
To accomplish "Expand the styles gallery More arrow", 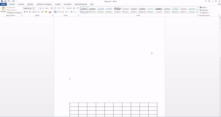I will coord(197,12).
